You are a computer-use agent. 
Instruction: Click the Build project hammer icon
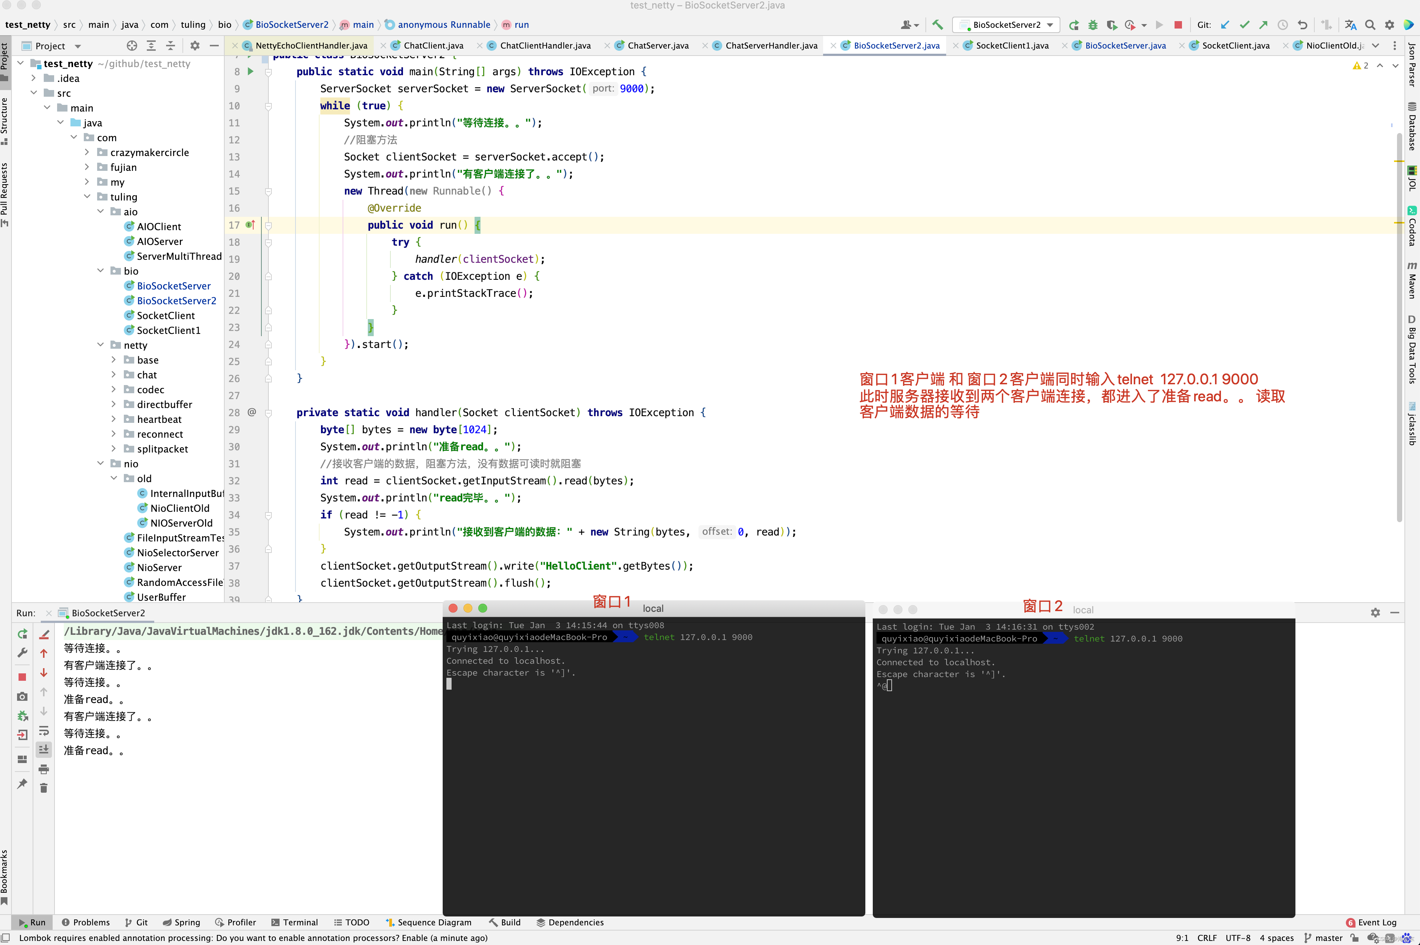point(937,25)
